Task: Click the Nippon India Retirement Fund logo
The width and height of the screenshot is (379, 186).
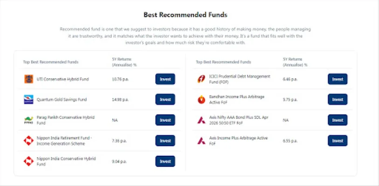Action: coord(28,140)
